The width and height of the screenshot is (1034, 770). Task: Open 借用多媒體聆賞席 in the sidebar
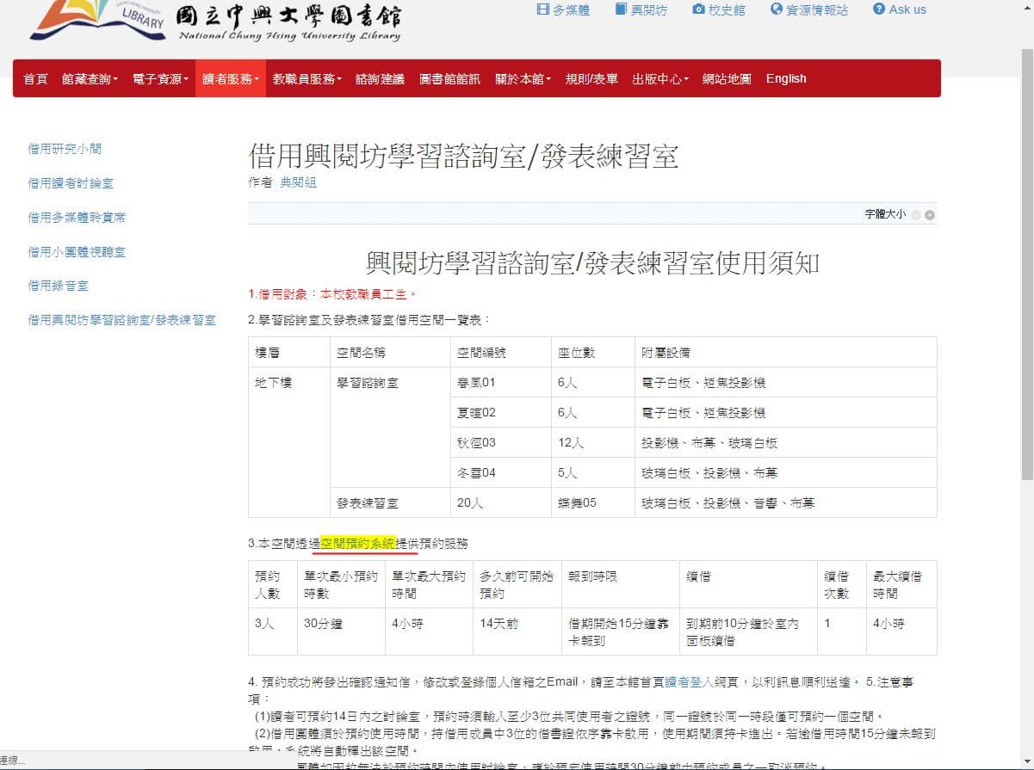pos(77,218)
